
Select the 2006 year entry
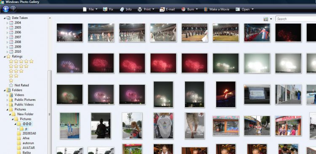[15, 32]
